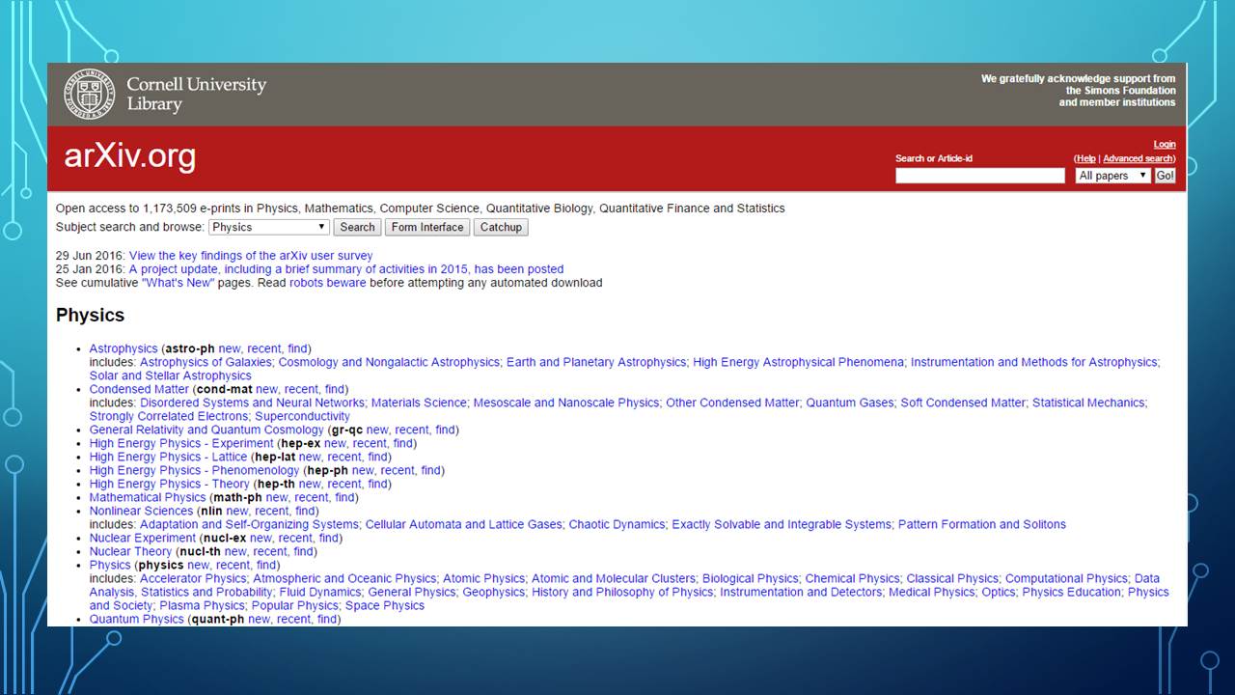Open the Computational Physics link

(x=1066, y=578)
